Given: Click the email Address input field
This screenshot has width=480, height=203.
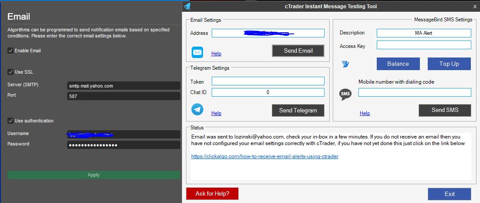Looking at the screenshot, I should coord(268,33).
